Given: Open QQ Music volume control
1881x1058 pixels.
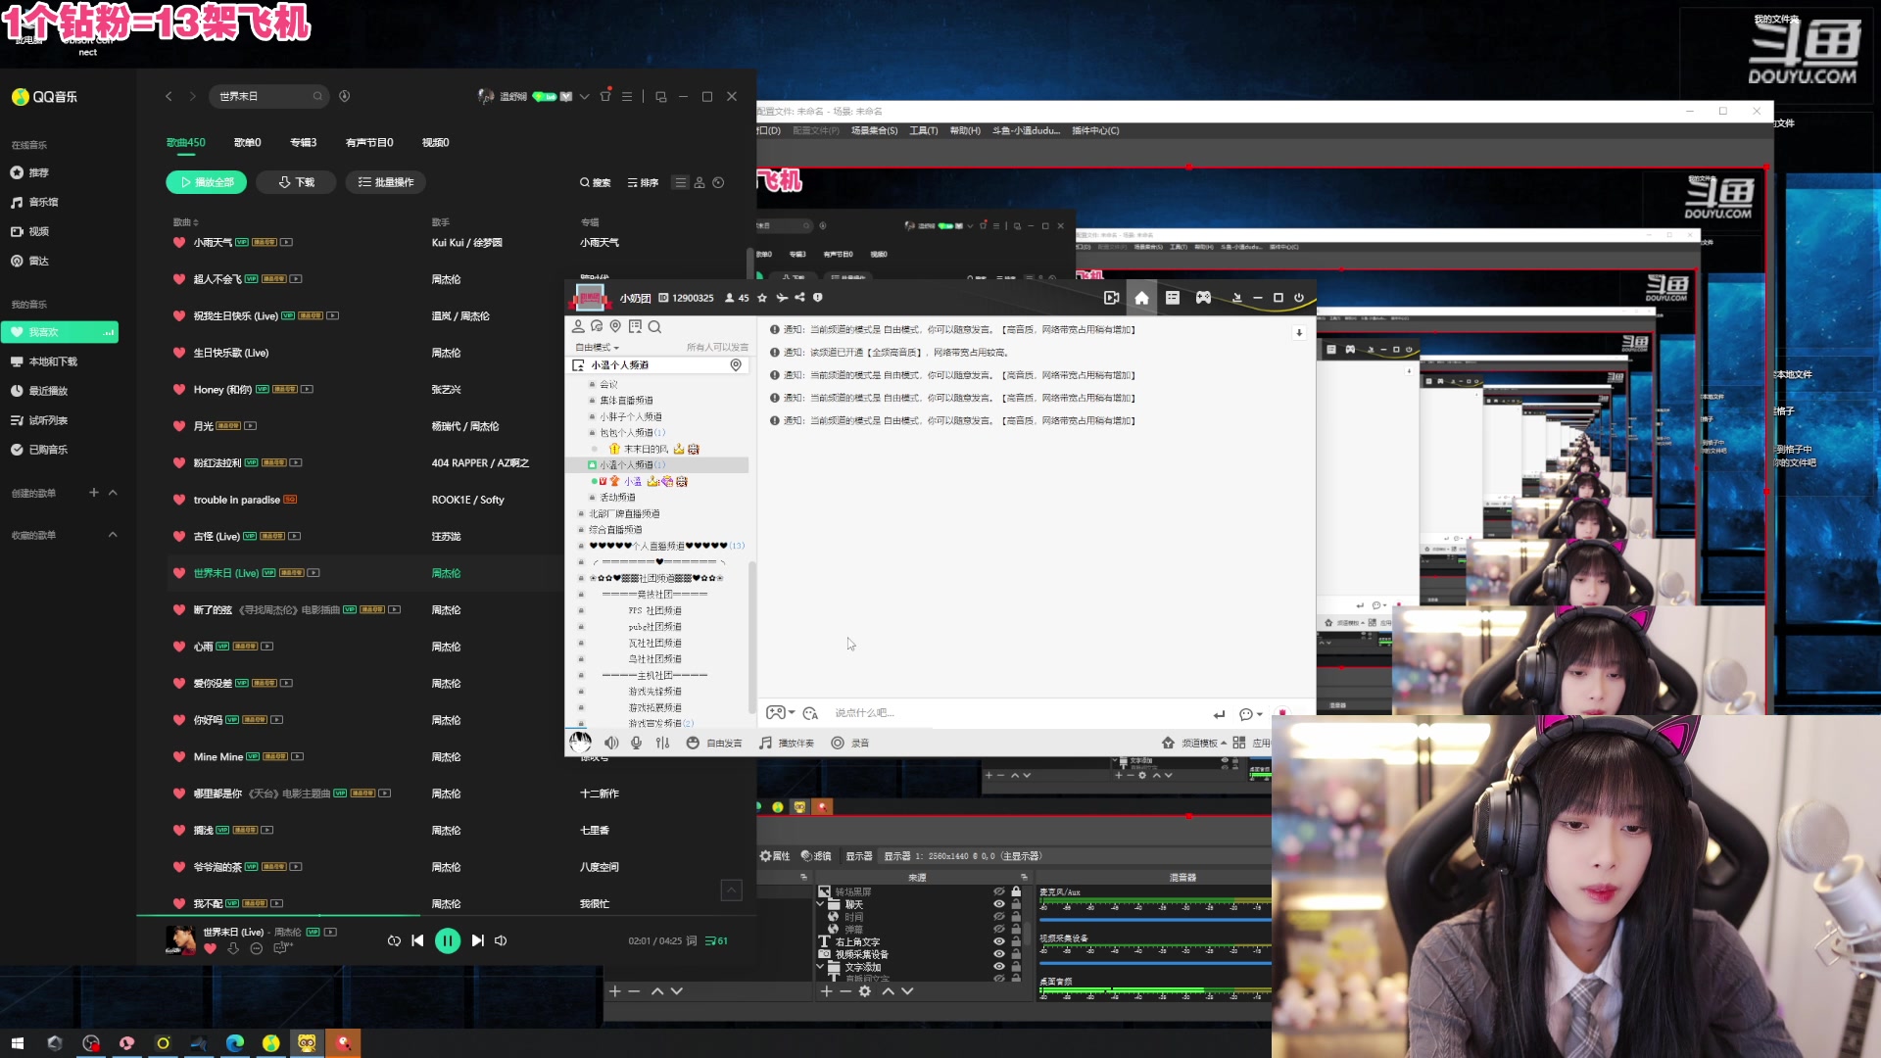Looking at the screenshot, I should coord(501,940).
